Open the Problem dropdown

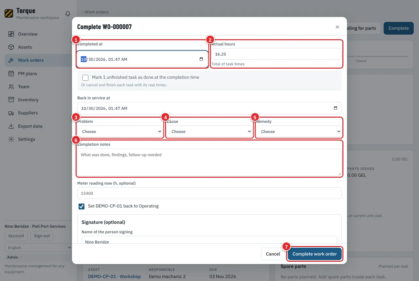(x=120, y=132)
